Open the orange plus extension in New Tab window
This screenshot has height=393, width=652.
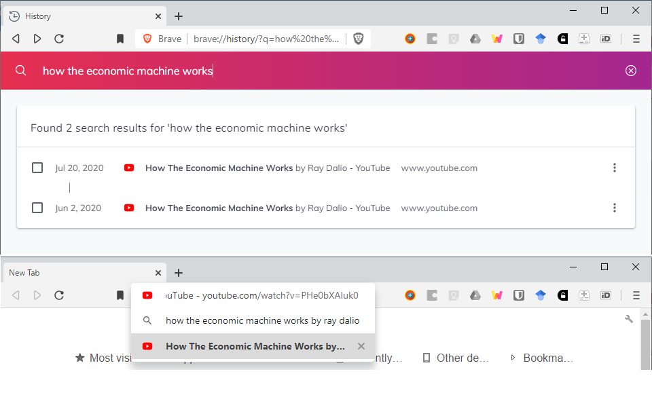click(410, 295)
